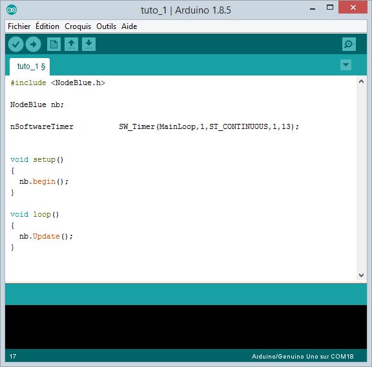Open the Fichier menu

[x=19, y=26]
